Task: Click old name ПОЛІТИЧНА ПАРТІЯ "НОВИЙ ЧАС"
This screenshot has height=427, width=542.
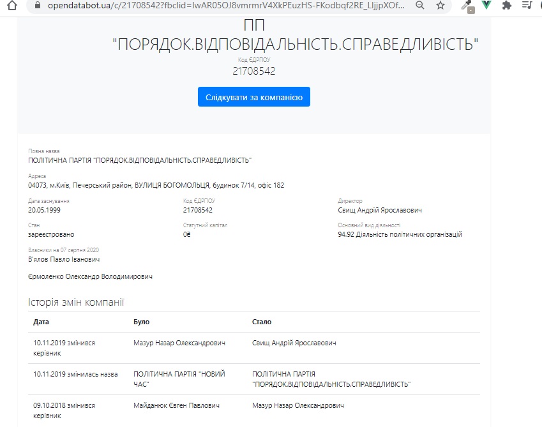Action: point(179,379)
